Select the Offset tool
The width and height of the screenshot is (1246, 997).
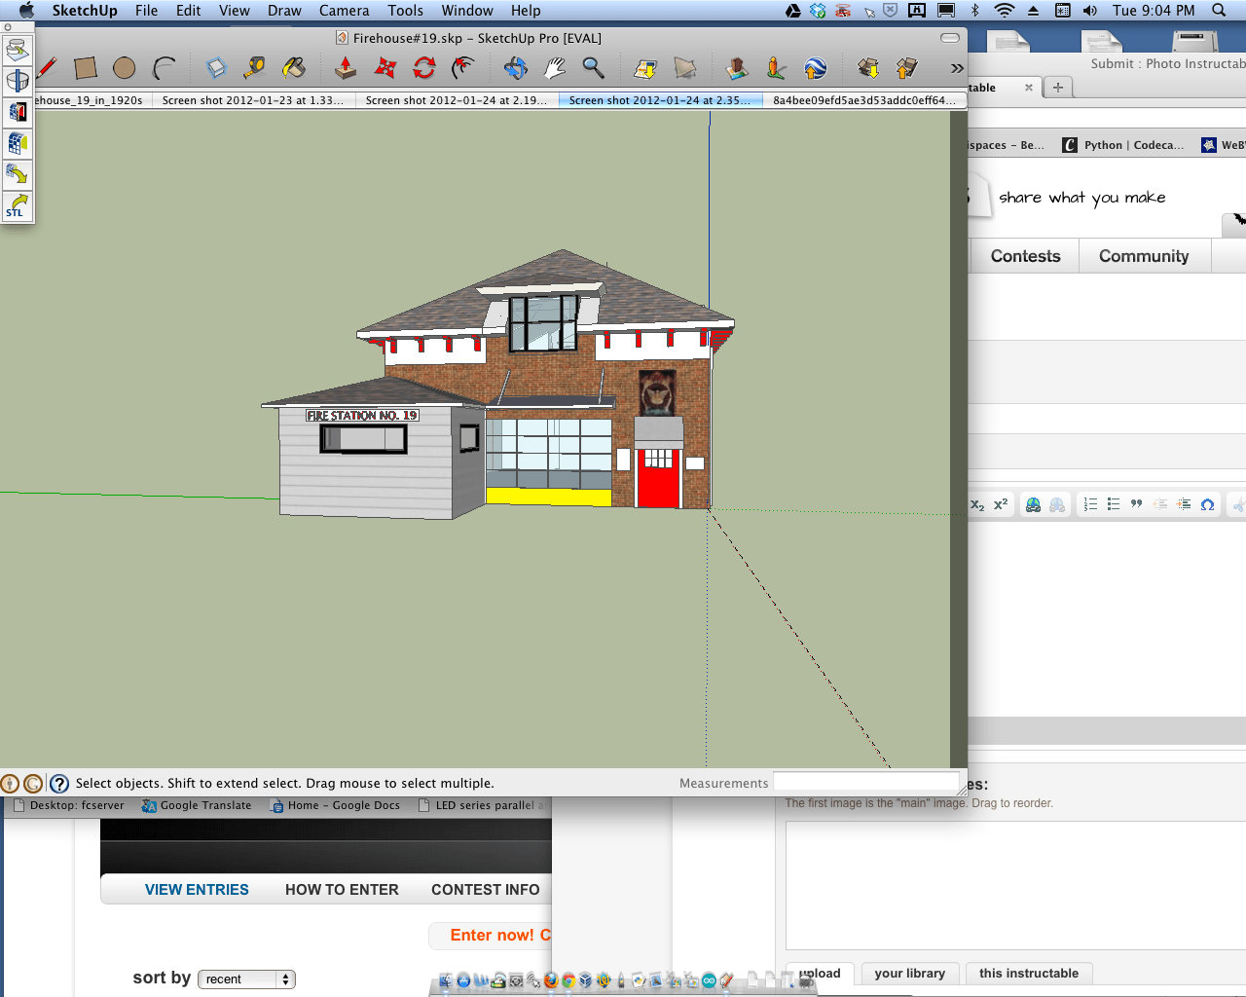(463, 68)
